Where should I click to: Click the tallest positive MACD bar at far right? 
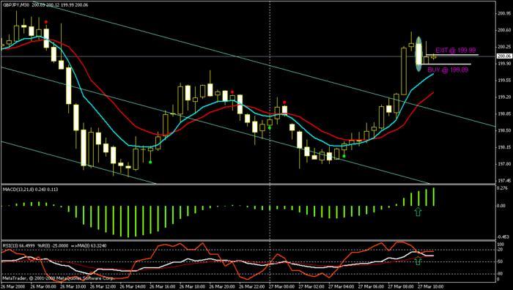click(x=434, y=197)
